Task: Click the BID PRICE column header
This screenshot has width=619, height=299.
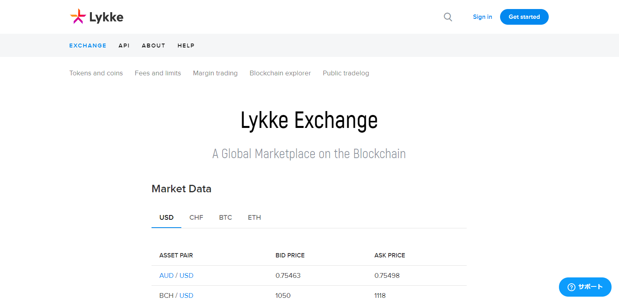Action: point(290,255)
